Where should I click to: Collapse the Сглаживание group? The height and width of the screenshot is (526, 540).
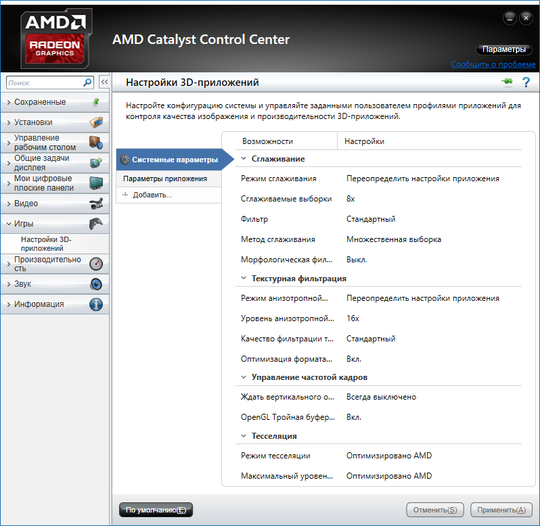pos(244,159)
